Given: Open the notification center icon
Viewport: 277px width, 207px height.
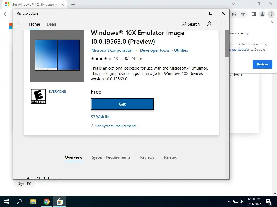Looking at the screenshot, I should 269,202.
